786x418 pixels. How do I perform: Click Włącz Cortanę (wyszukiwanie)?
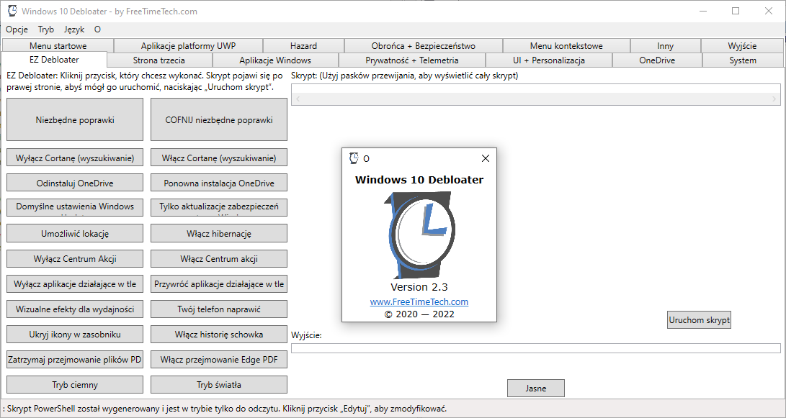coord(219,158)
